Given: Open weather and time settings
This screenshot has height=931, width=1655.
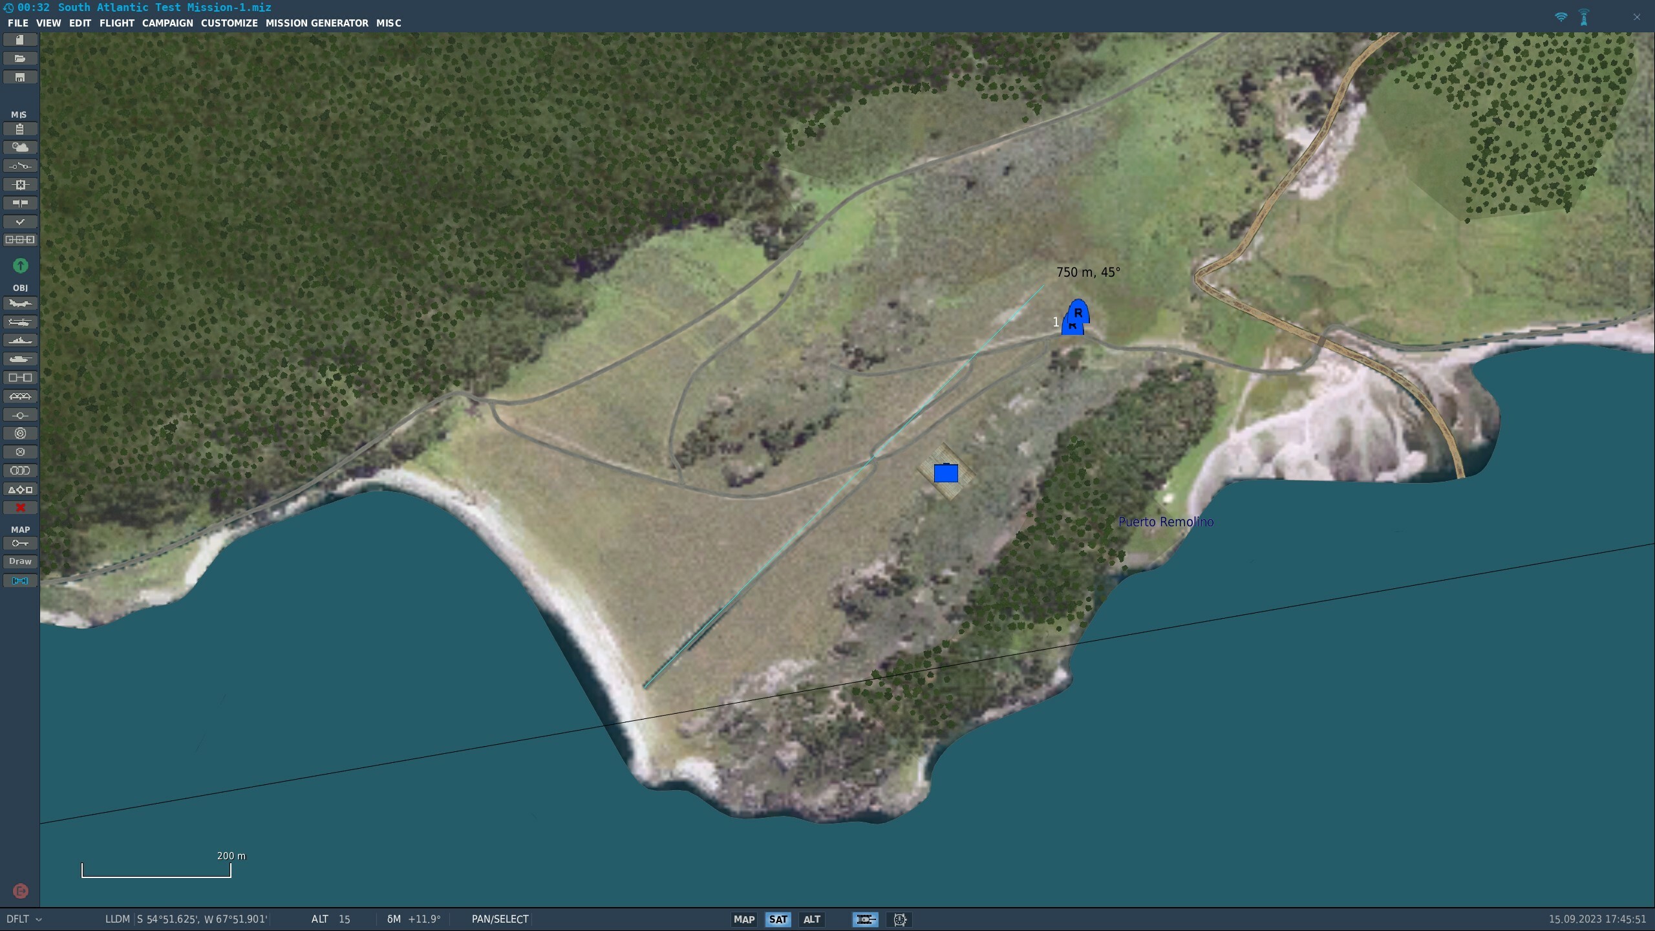Looking at the screenshot, I should (20, 147).
